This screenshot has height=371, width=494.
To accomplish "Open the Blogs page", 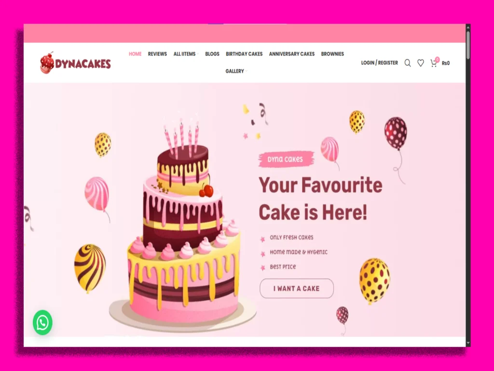I will click(x=212, y=54).
